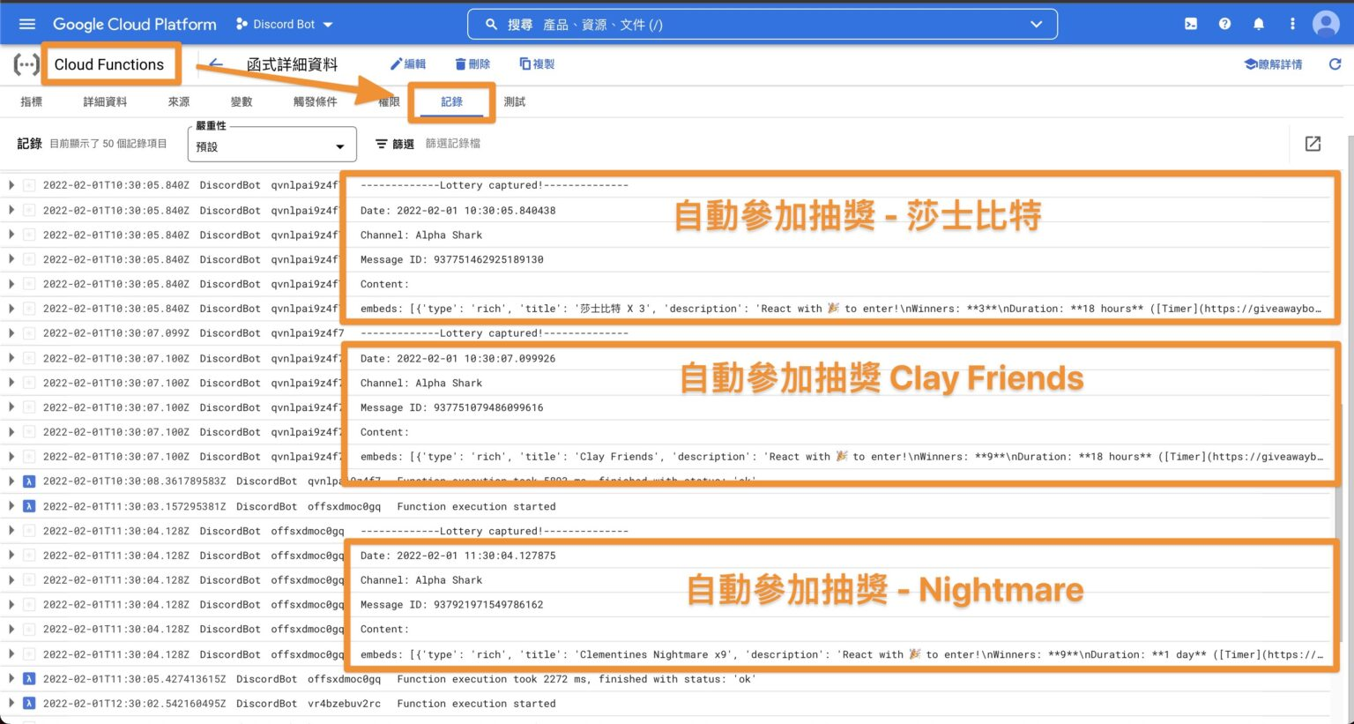This screenshot has width=1354, height=724.
Task: Open the user account avatar
Action: (1326, 24)
